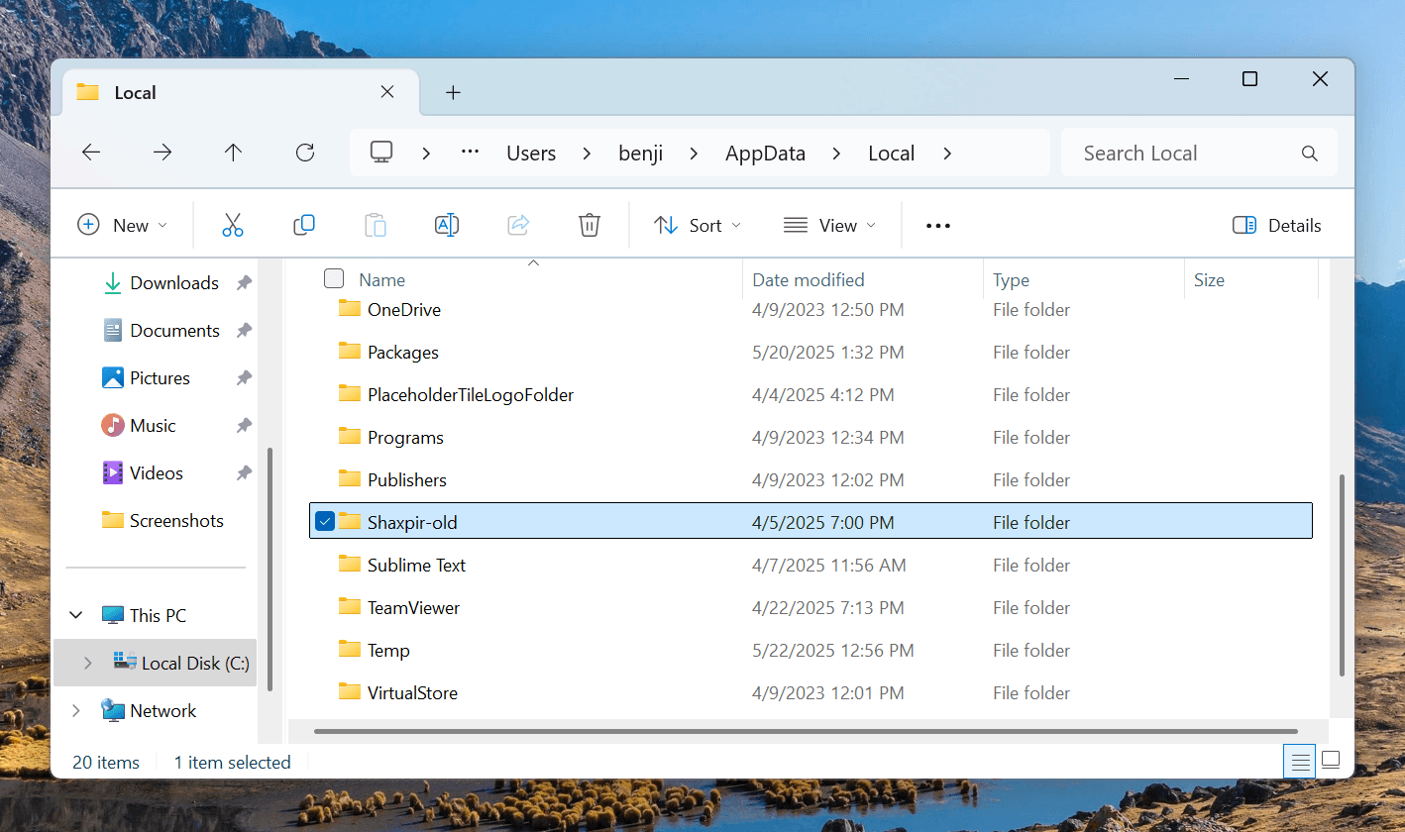Collapse the This PC tree node

76,615
